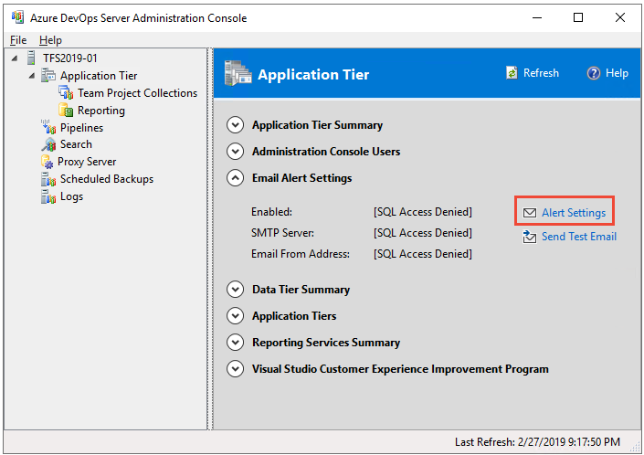Click the 'Email From Address:' label

(x=301, y=254)
